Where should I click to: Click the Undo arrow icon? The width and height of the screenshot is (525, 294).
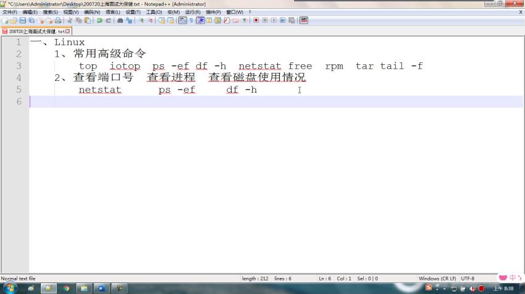click(x=99, y=20)
